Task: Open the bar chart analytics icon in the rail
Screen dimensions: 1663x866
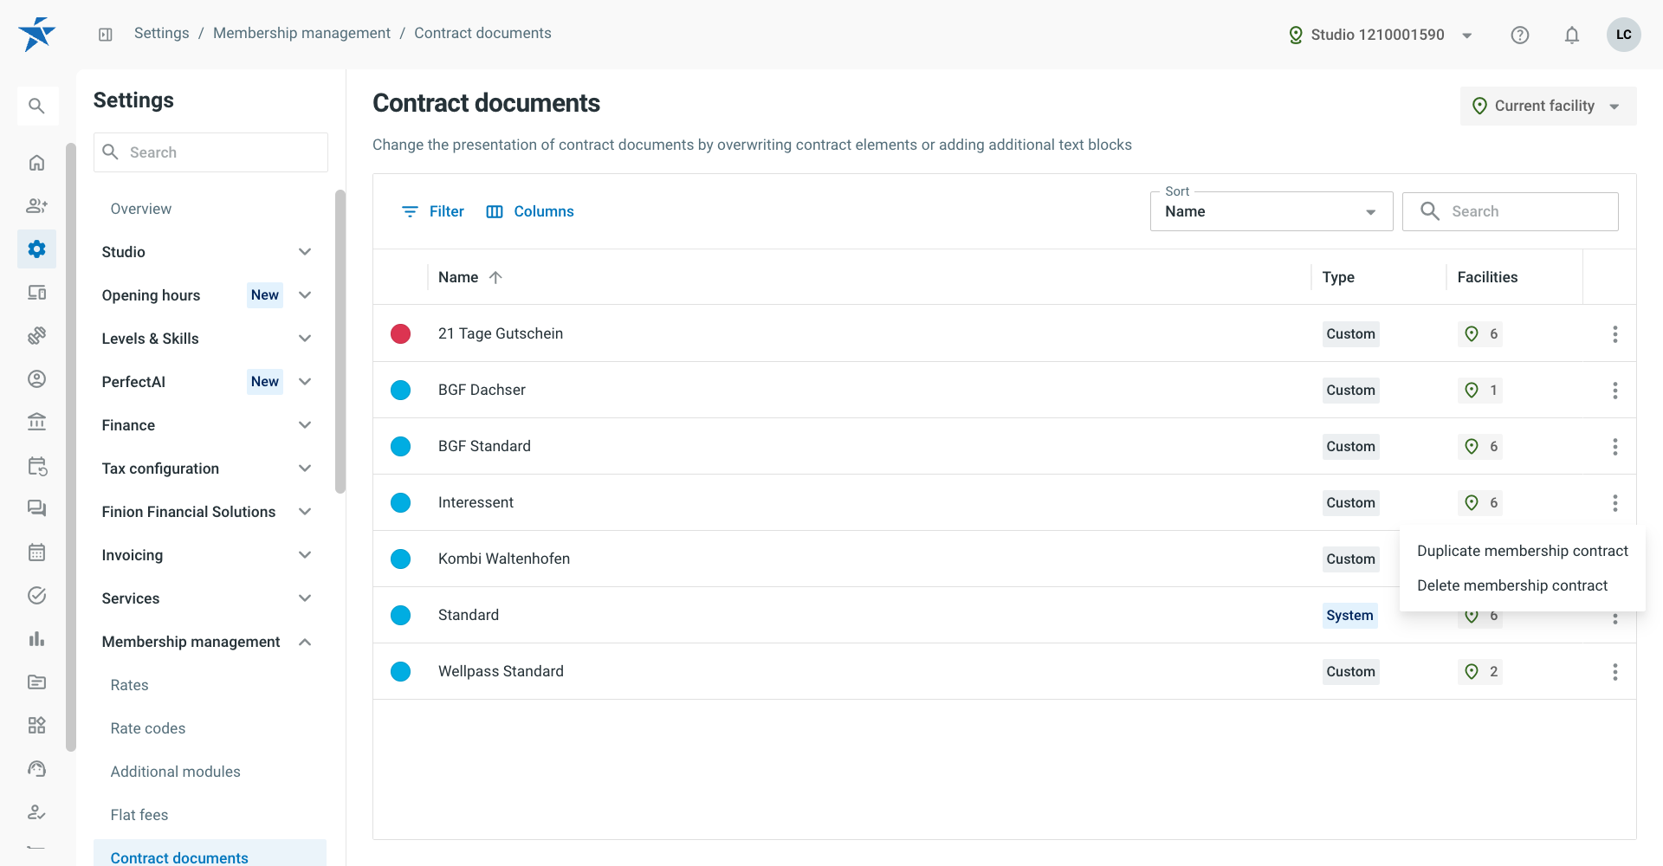Action: tap(36, 639)
